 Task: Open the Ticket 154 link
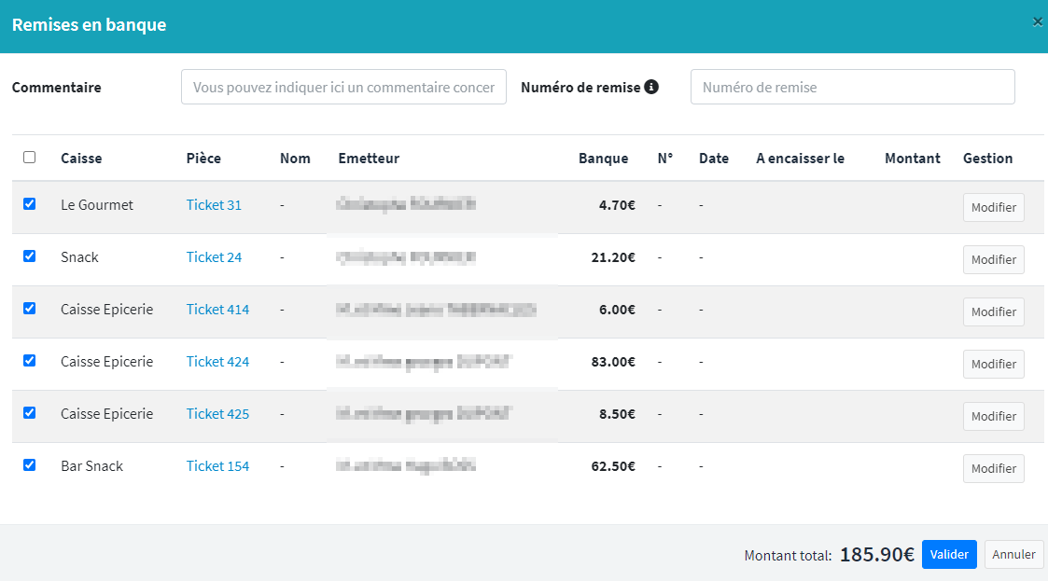click(217, 466)
